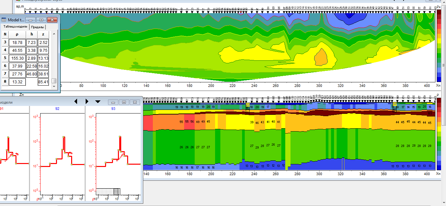This screenshot has width=446, height=206.
Task: Click the model table scrollbar thumb
Action: pos(54,81)
